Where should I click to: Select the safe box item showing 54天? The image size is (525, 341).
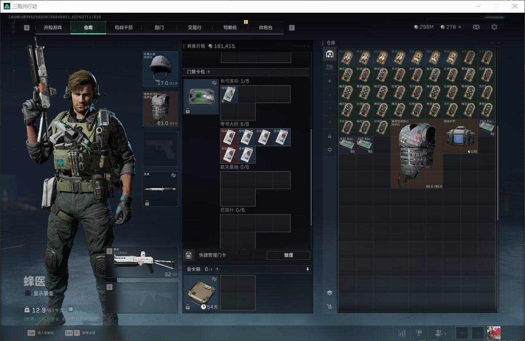pos(201,293)
